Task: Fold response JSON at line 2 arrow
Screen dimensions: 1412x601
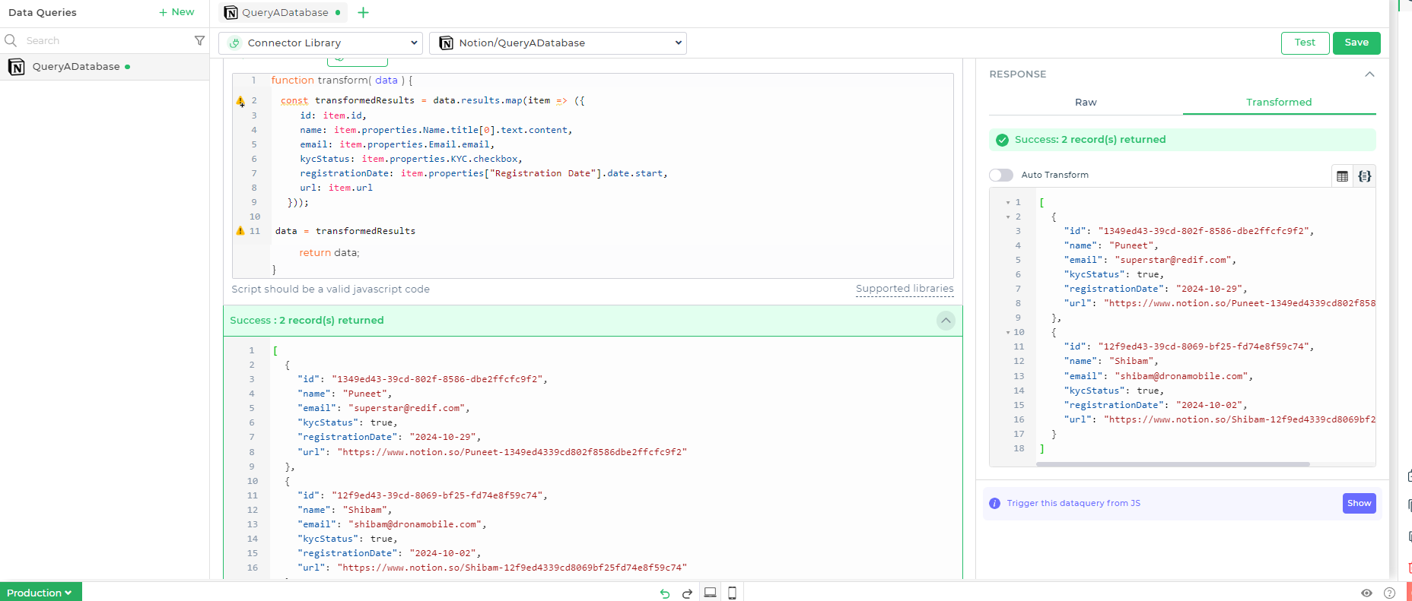Action: (x=1008, y=217)
